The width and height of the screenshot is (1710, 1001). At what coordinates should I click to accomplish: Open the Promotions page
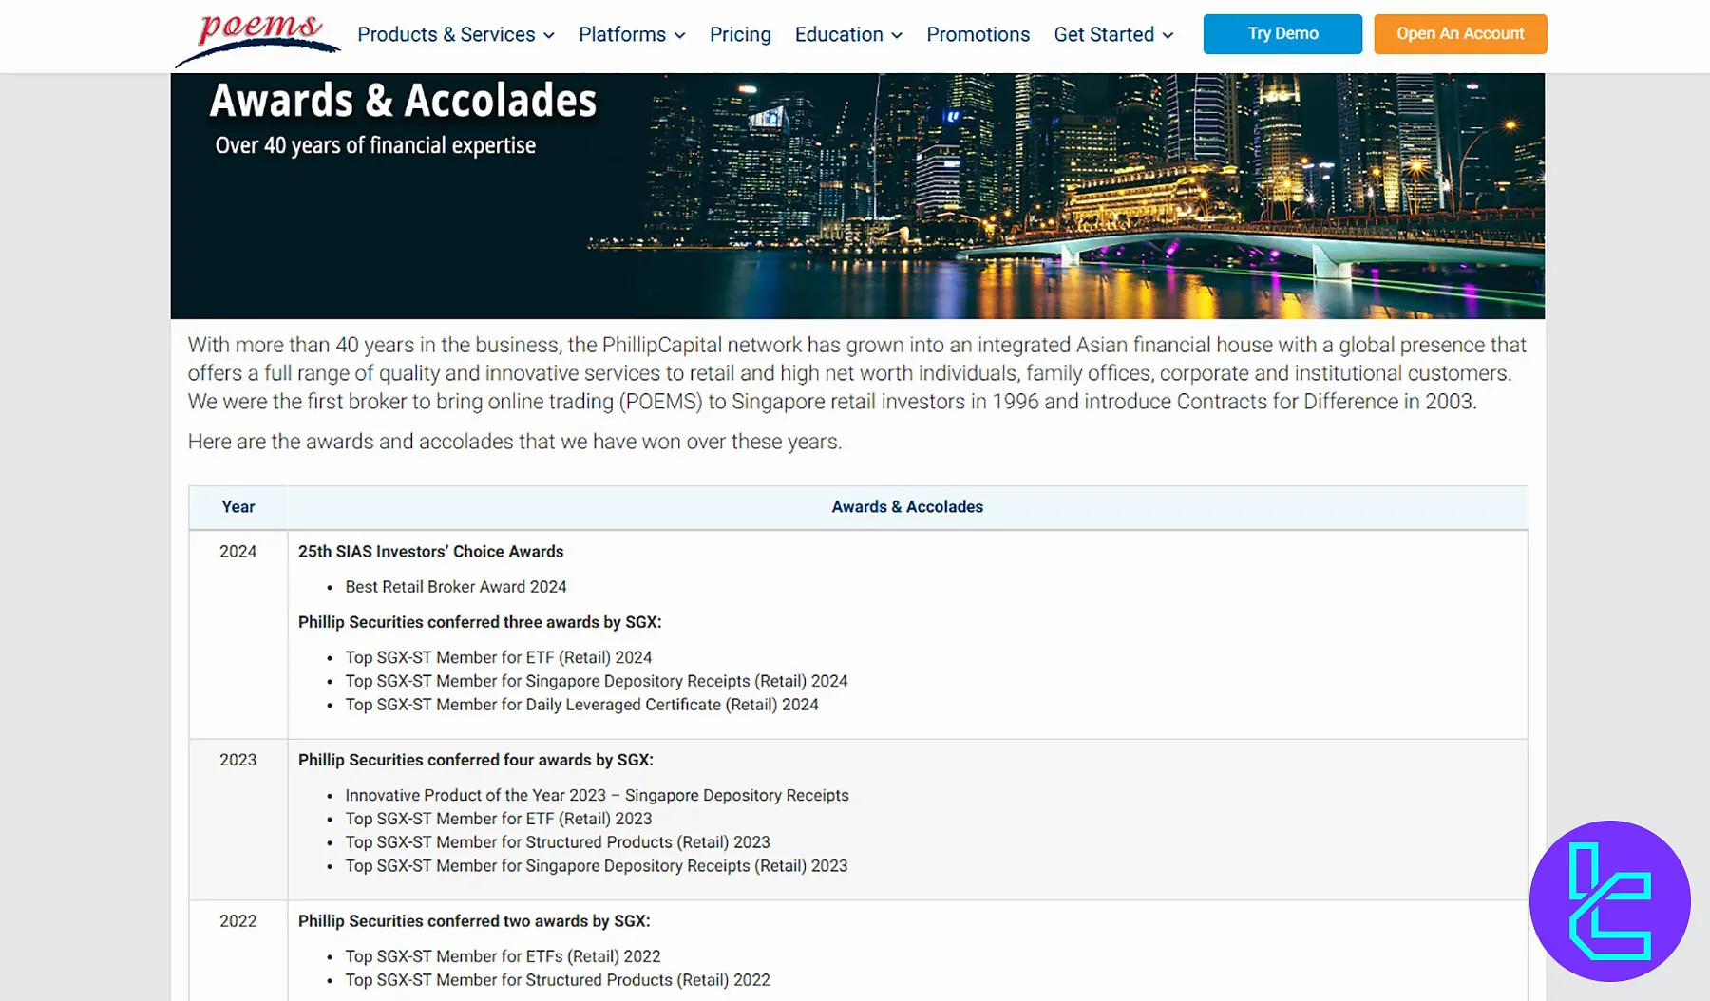point(978,34)
